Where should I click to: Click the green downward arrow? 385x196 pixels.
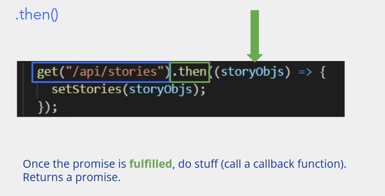point(255,36)
